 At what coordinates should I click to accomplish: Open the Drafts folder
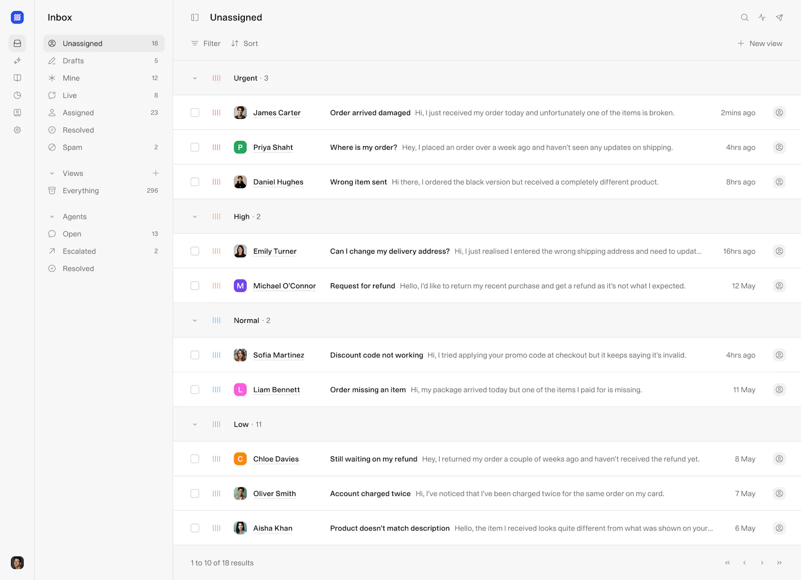click(x=104, y=61)
